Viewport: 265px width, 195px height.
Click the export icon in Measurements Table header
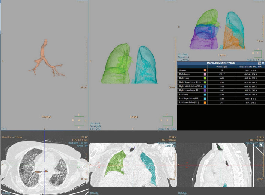tap(259, 63)
